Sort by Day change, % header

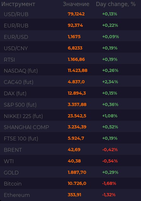(x=116, y=4)
